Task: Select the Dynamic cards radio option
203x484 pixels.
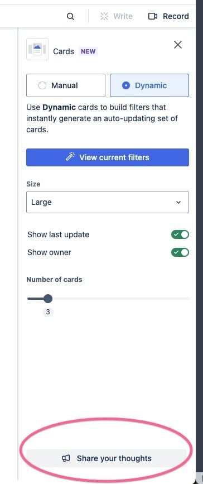Action: point(149,85)
